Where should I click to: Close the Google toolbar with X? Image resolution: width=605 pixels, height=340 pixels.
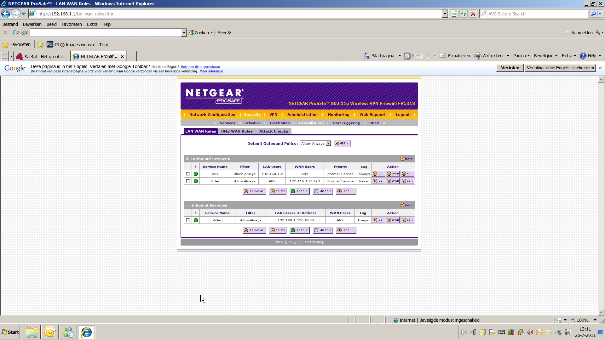[5, 32]
